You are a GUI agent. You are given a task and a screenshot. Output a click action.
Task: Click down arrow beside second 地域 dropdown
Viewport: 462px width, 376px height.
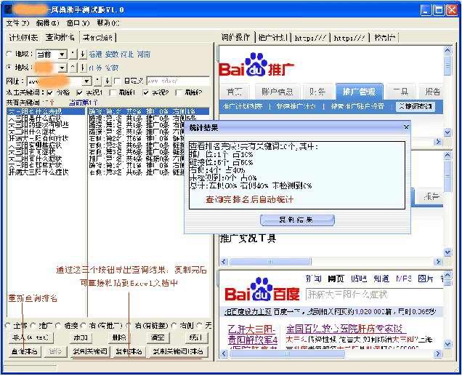point(83,68)
